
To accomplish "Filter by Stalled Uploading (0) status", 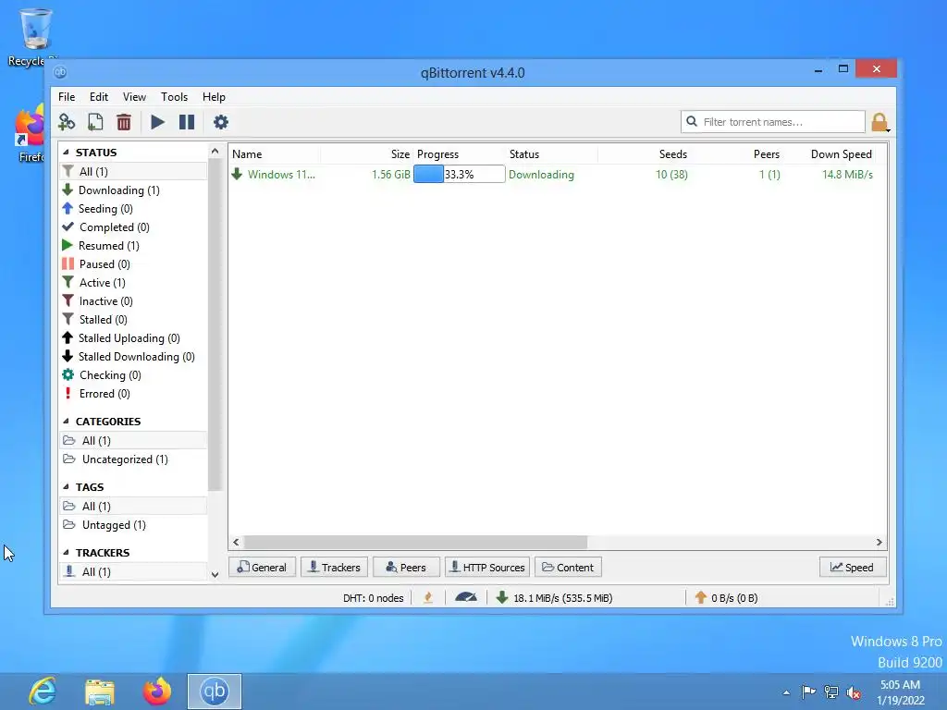I will [x=134, y=338].
